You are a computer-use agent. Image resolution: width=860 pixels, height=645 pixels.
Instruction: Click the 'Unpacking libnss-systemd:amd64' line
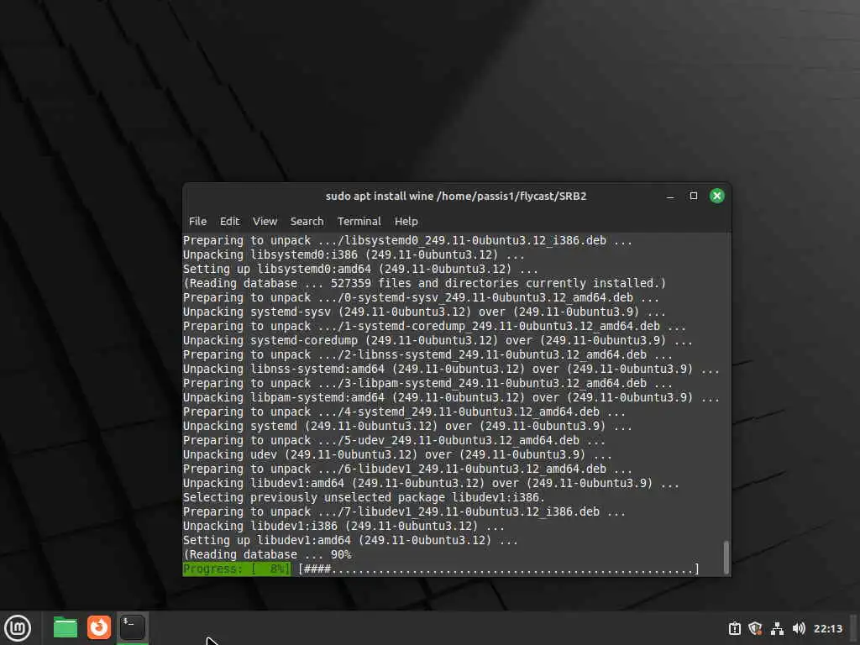[451, 370]
